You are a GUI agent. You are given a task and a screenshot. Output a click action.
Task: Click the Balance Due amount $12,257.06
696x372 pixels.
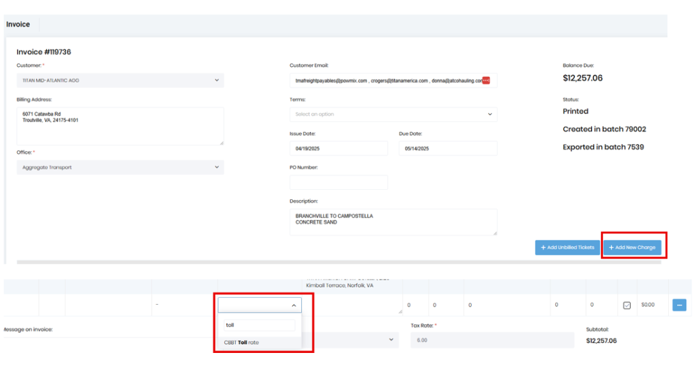tap(582, 78)
